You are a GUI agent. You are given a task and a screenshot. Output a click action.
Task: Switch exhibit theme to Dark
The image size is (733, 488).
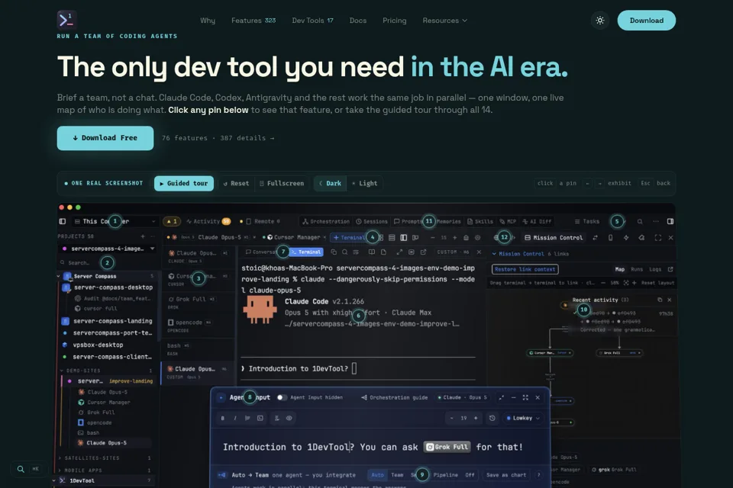pos(330,183)
